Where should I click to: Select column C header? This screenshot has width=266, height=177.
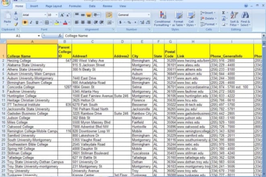point(92,42)
